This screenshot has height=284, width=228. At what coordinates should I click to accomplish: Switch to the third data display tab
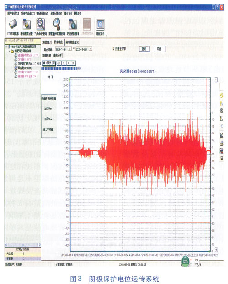tap(72, 42)
